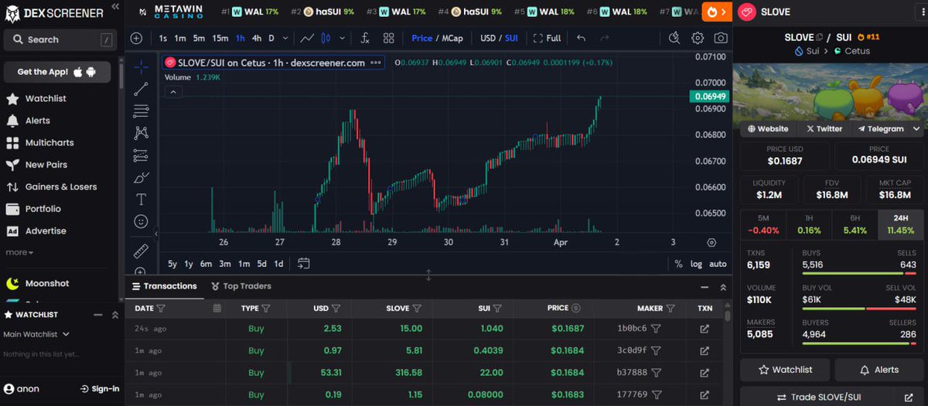This screenshot has width=928, height=406.
Task: Add SLOVE to Watchlist button
Action: pyautogui.click(x=785, y=370)
